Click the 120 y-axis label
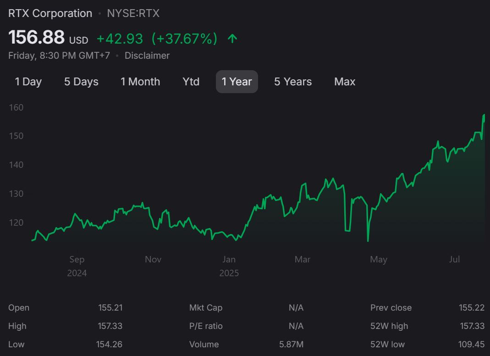 pos(16,223)
